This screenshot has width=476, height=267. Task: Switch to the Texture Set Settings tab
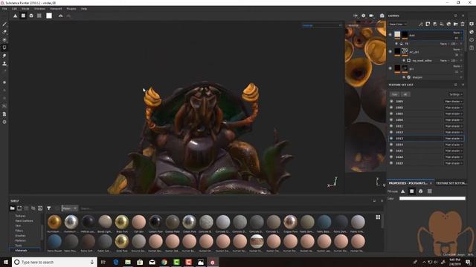tap(451, 183)
